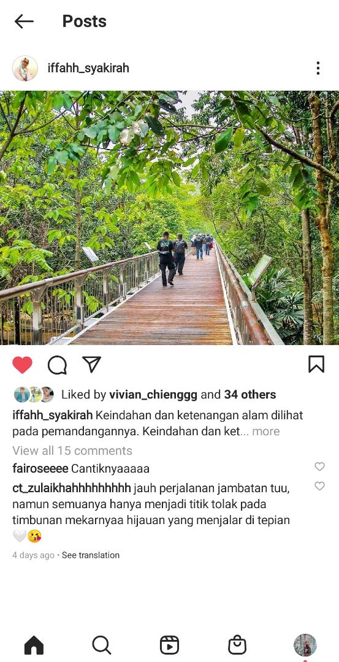The width and height of the screenshot is (339, 662).
Task: Go to Home tab
Action: point(34,645)
